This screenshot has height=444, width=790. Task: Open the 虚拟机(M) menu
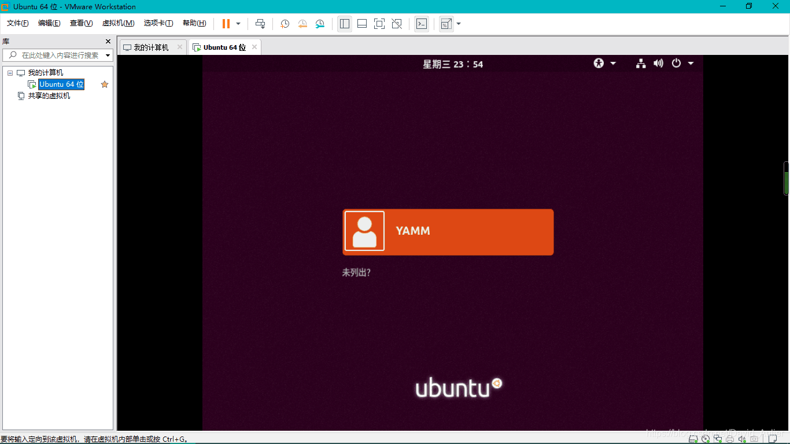pos(118,23)
